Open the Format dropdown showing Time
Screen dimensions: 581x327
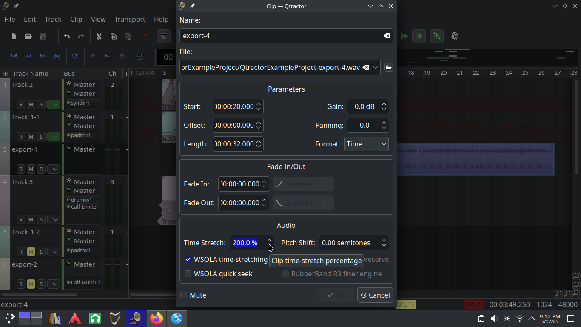(x=366, y=144)
